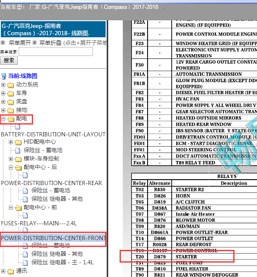257x277 pixels.
Task: Click the BLOWER MOTOR relay description
Action: tap(196, 220)
